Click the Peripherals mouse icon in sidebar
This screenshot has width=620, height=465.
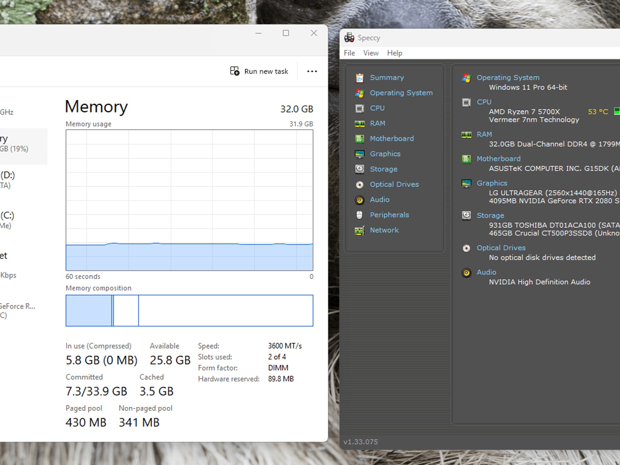(x=359, y=215)
